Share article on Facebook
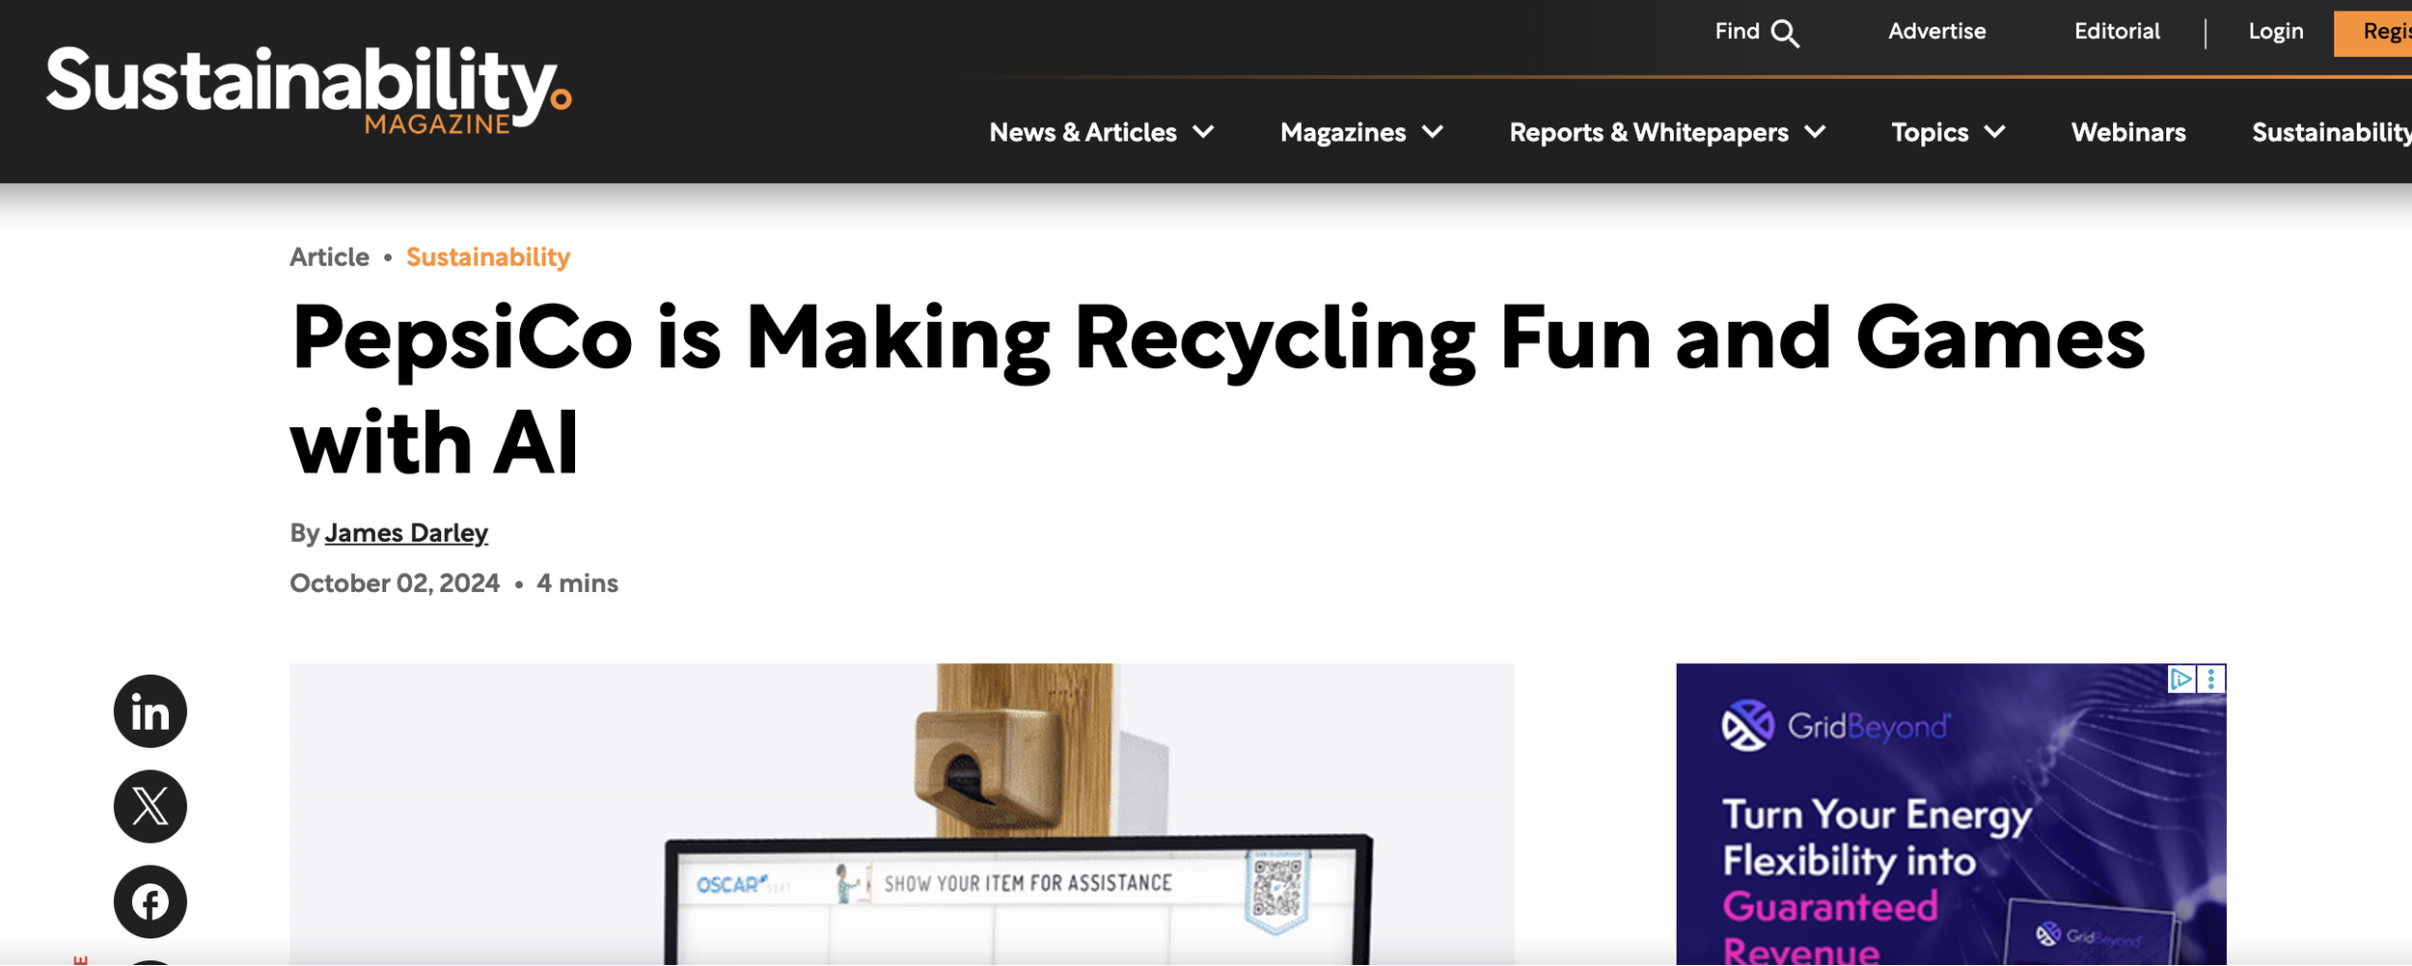This screenshot has height=966, width=2412. coord(151,902)
